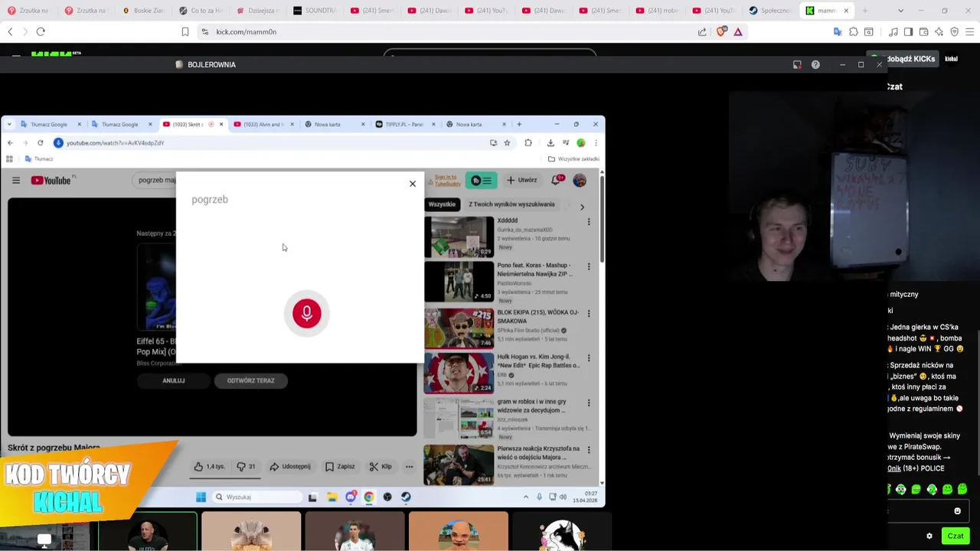Open the BLOK EKIPA (215) video thumbnail
Image resolution: width=980 pixels, height=551 pixels.
pos(459,328)
